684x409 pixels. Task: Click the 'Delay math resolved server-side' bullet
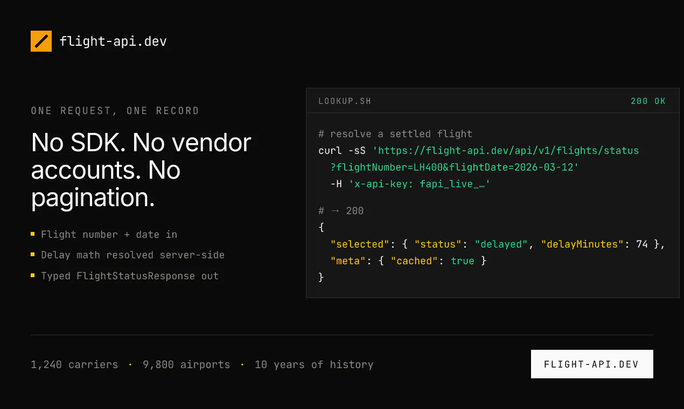[x=132, y=255]
